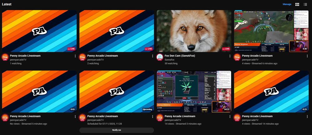The width and height of the screenshot is (312, 135).
Task: Open the fox face live thumbnail
Action: (x=194, y=31)
